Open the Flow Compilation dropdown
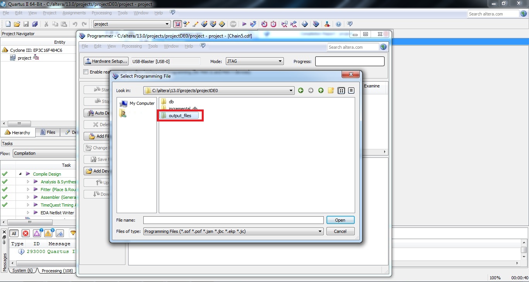Viewport: 529px width, 282px height. 45,153
